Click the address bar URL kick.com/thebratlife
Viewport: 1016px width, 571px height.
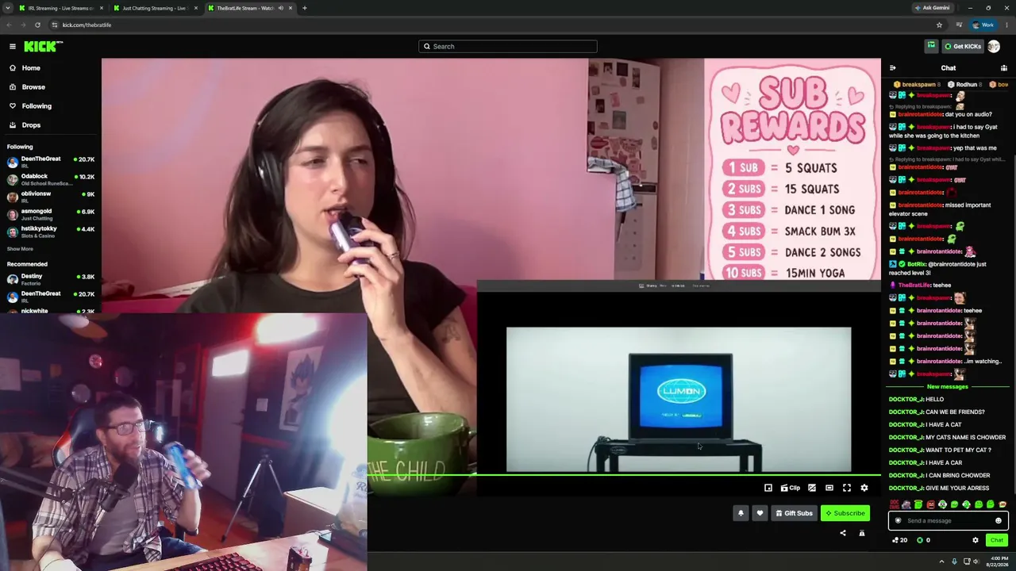coord(87,25)
